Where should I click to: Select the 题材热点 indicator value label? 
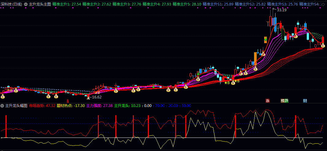67,106
